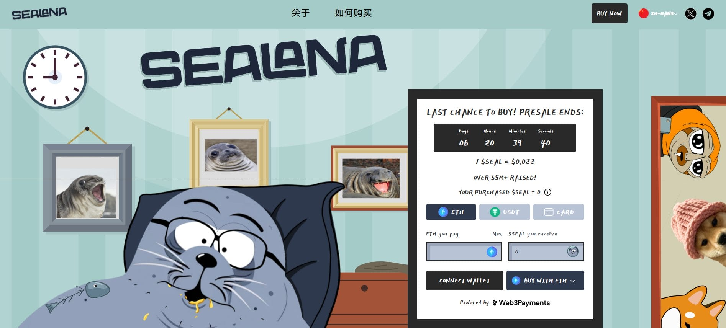
Task: Click Max above the ETH pay field
Action: (x=497, y=234)
